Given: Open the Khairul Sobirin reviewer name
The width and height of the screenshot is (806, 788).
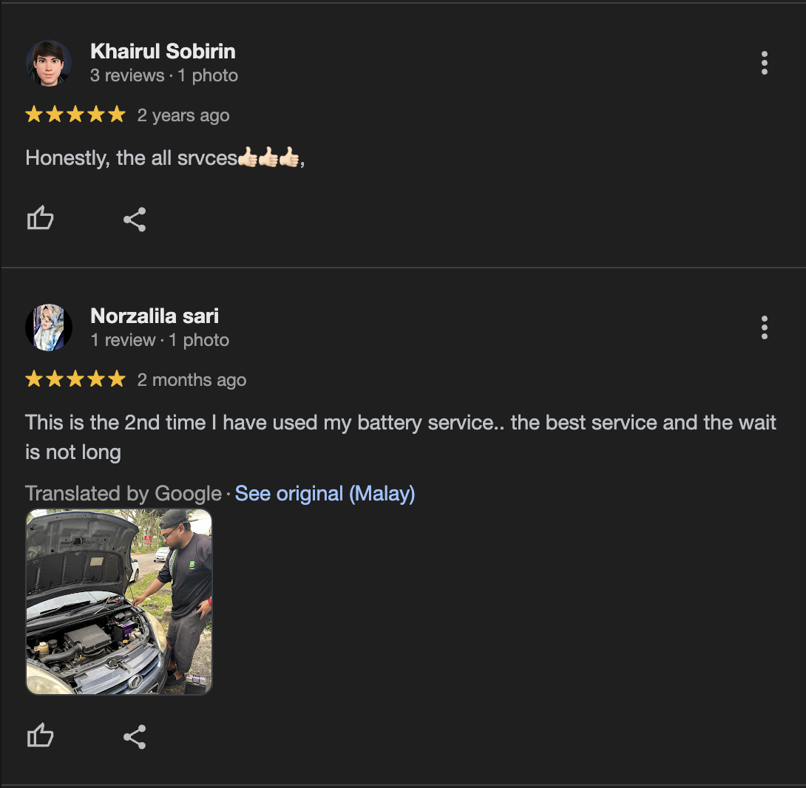Looking at the screenshot, I should click(x=163, y=52).
